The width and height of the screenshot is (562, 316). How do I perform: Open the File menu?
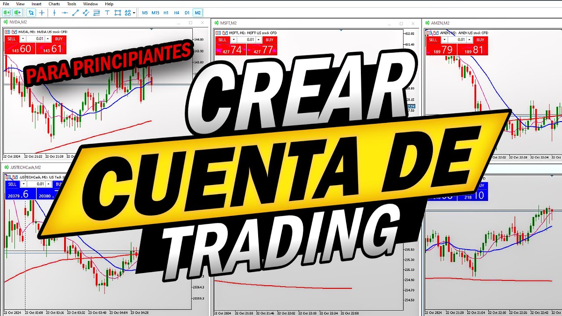point(6,4)
